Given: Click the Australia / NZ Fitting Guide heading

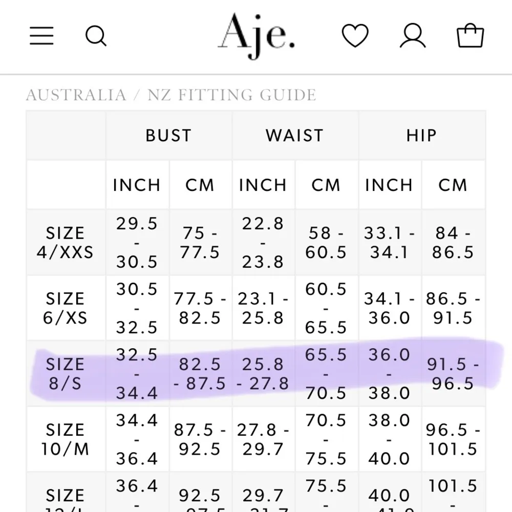Looking at the screenshot, I should point(171,95).
